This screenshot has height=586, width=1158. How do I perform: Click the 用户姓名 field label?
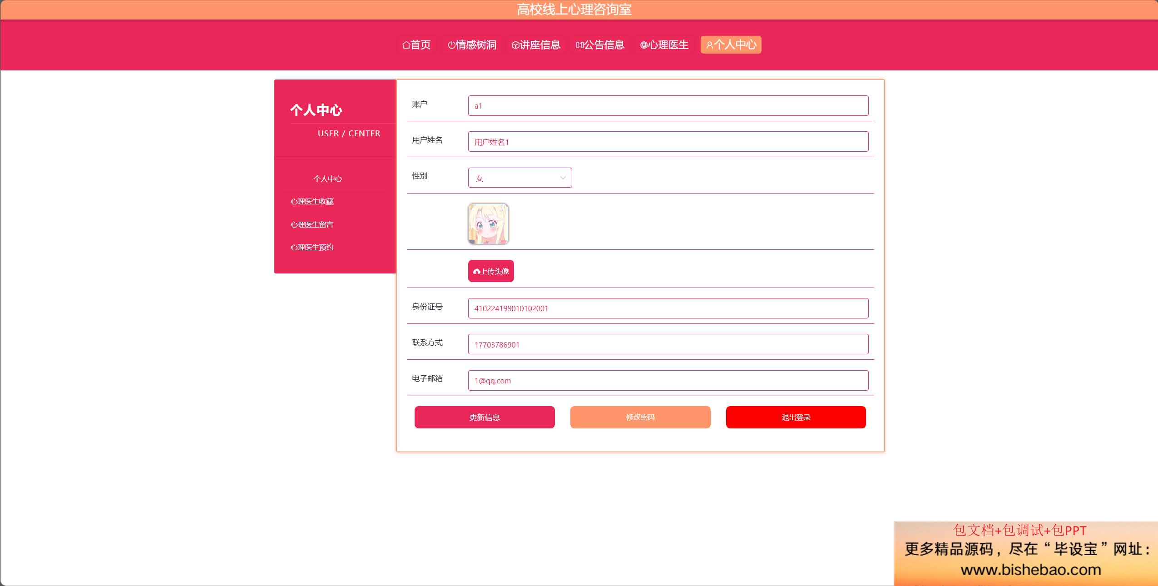(x=427, y=140)
